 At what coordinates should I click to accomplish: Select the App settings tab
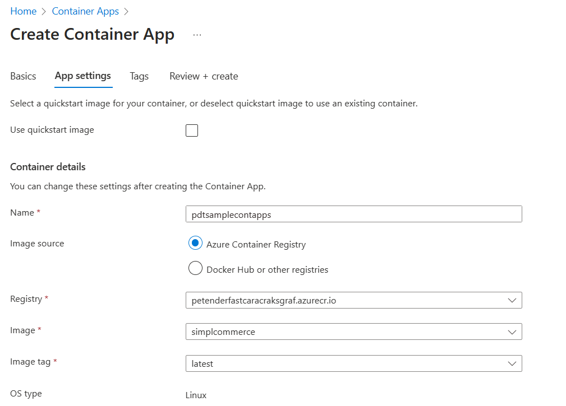click(82, 76)
